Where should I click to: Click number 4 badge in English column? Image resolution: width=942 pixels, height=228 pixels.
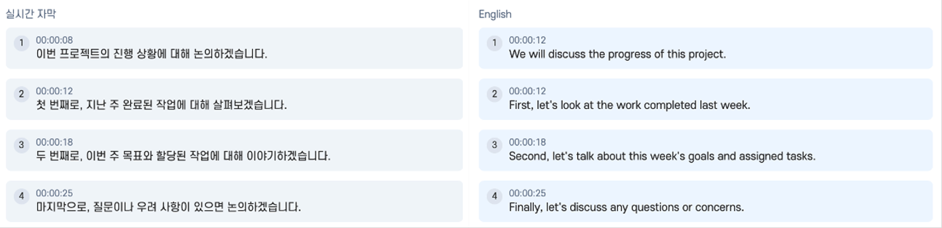pos(494,196)
